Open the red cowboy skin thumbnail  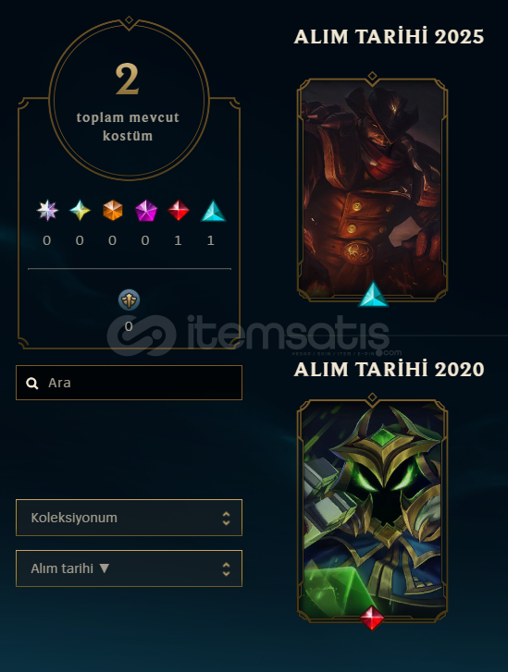point(372,189)
